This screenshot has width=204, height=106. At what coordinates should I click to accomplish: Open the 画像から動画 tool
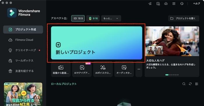point(61,69)
